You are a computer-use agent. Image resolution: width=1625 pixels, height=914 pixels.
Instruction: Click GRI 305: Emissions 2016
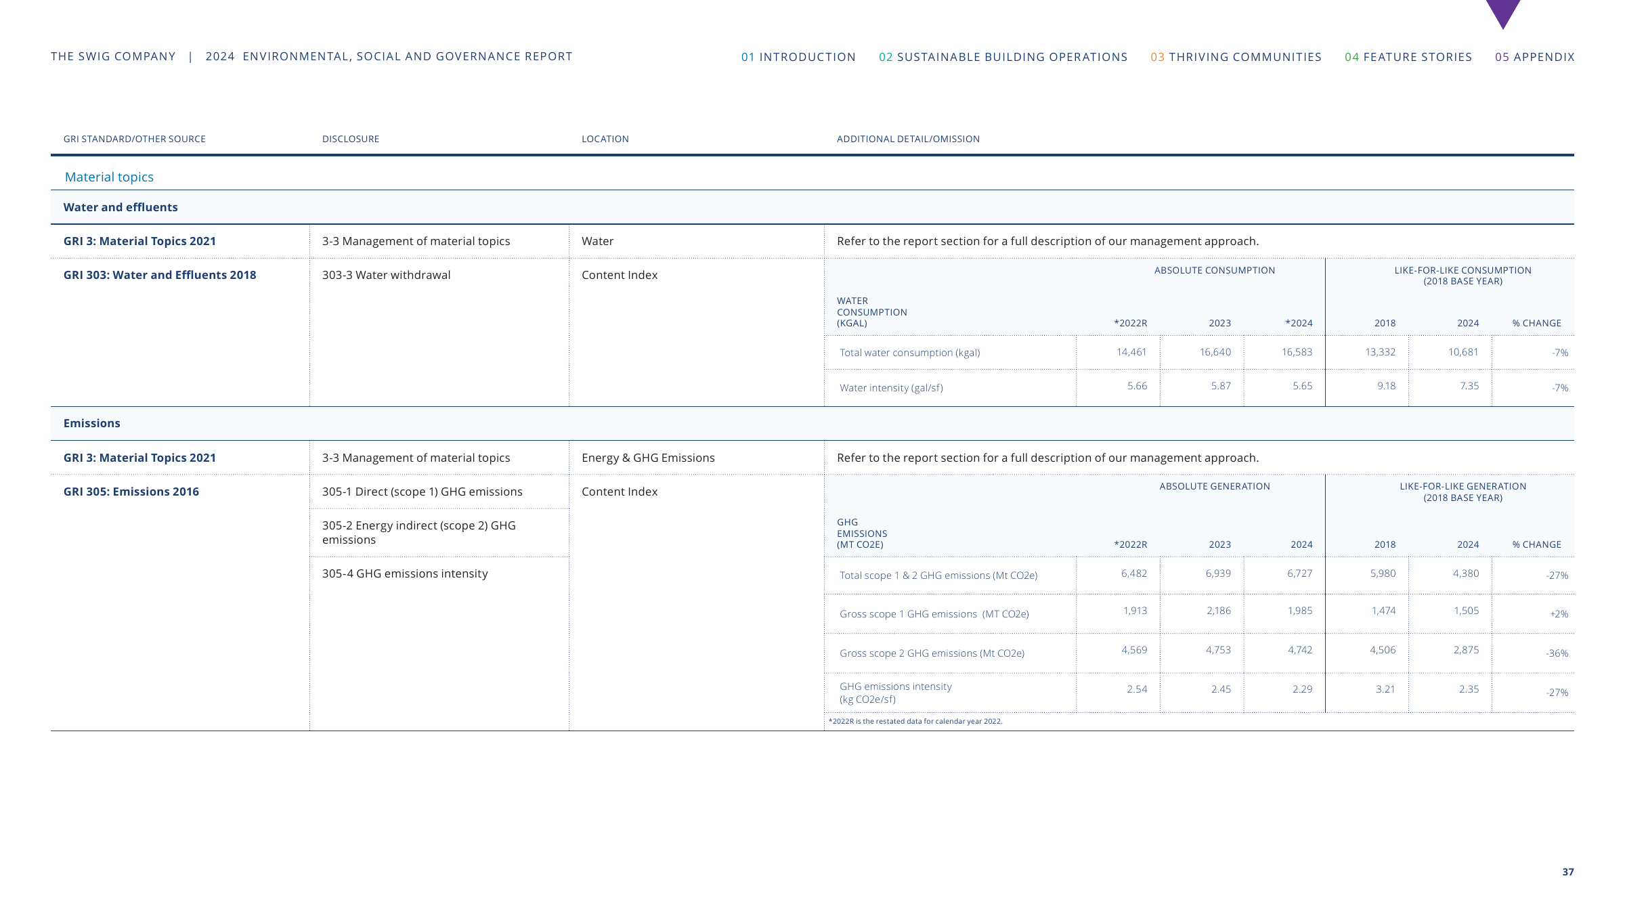[131, 492]
